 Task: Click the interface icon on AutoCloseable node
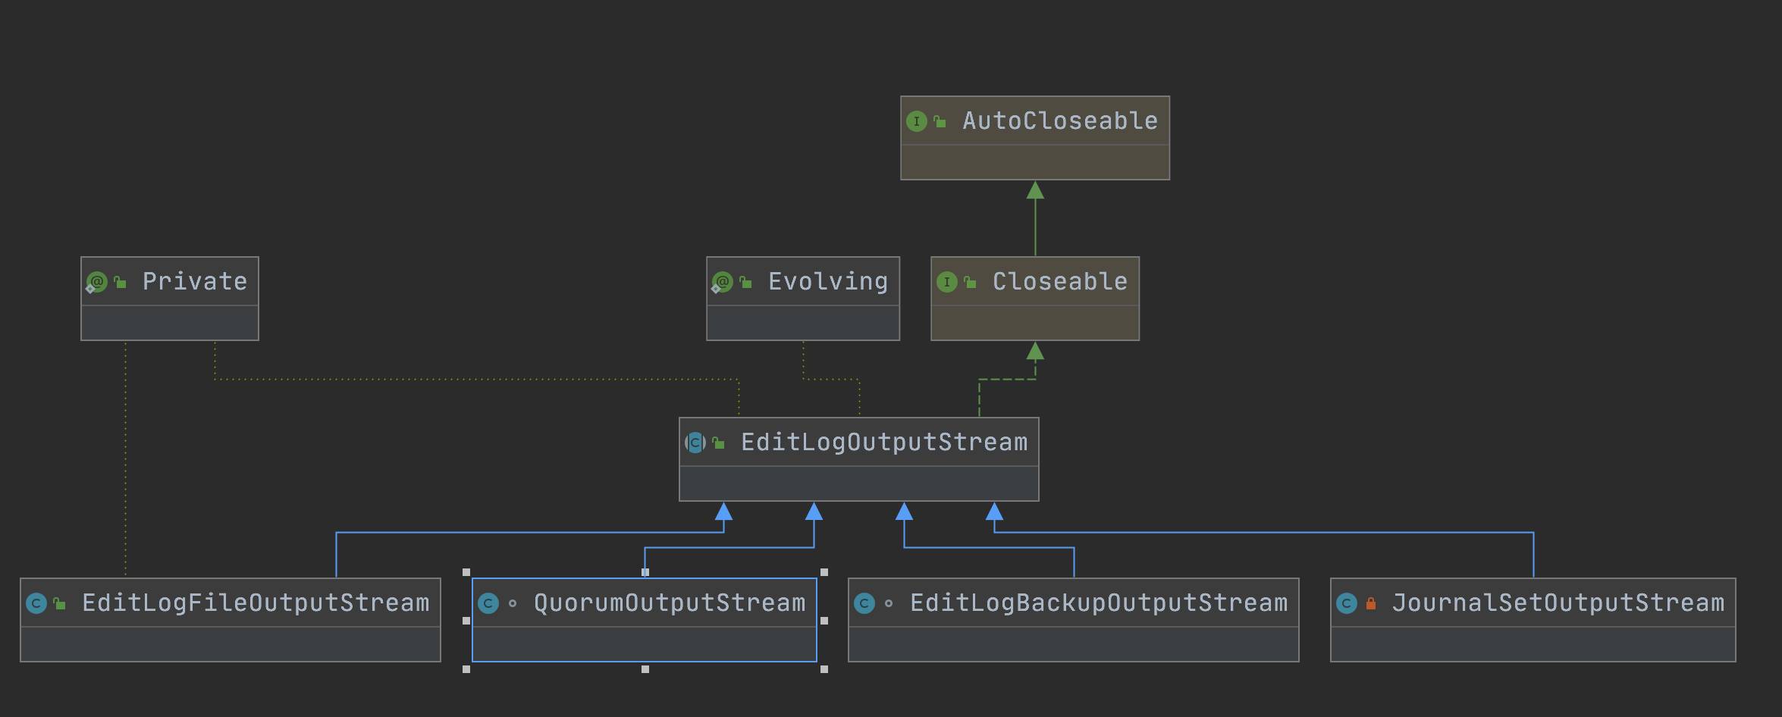click(918, 121)
